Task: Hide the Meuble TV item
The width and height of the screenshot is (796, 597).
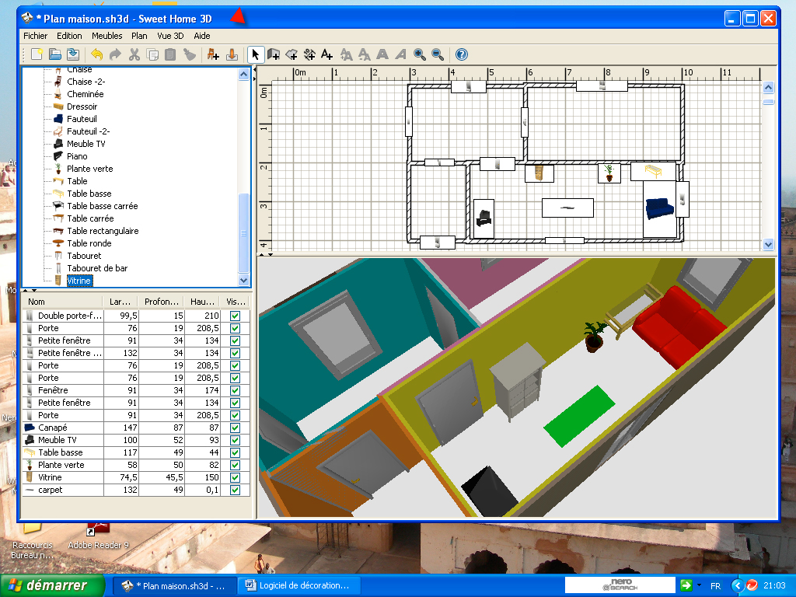Action: tap(235, 440)
